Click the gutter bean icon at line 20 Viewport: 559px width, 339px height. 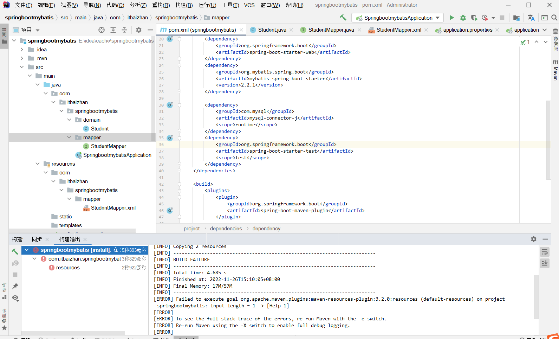(170, 39)
